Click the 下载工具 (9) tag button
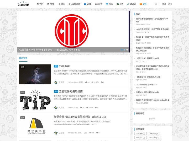 pos(154,134)
